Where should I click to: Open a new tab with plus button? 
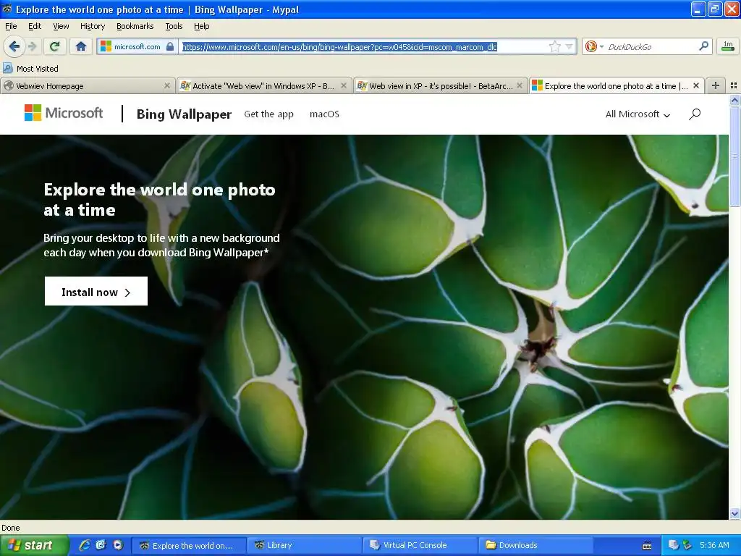coord(716,85)
